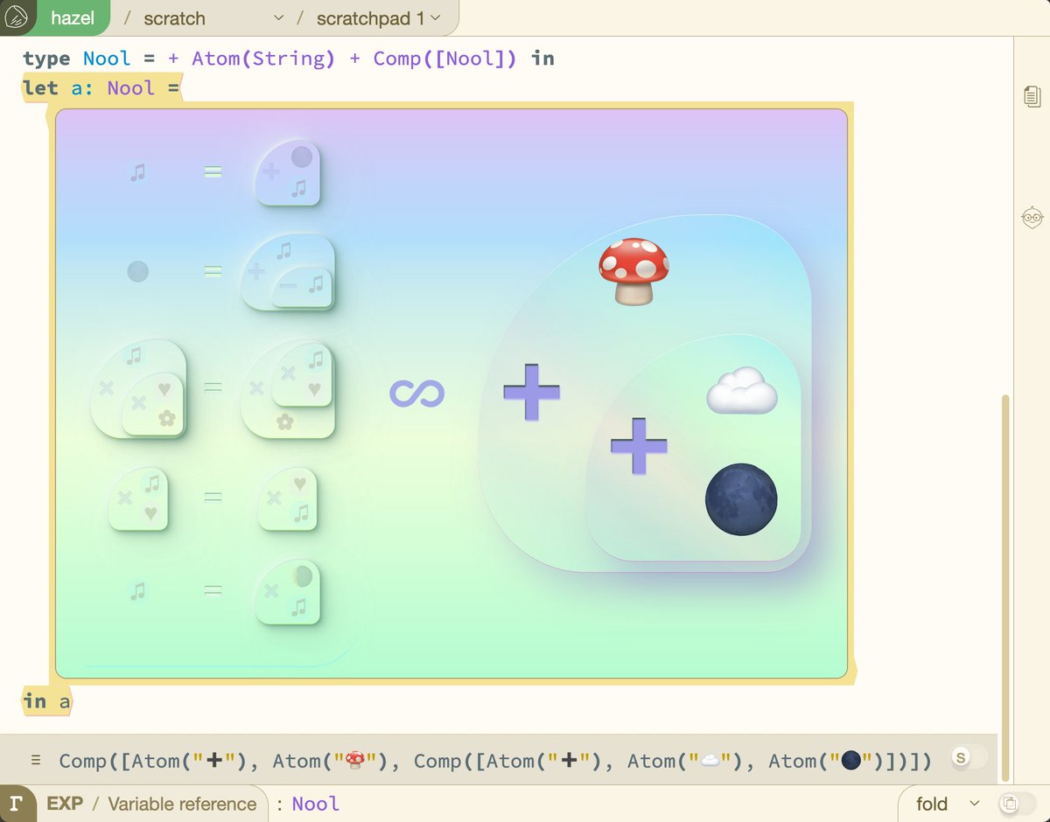Select second rule's right-hand blob with minus sign
1050x822 pixels.
(x=288, y=272)
